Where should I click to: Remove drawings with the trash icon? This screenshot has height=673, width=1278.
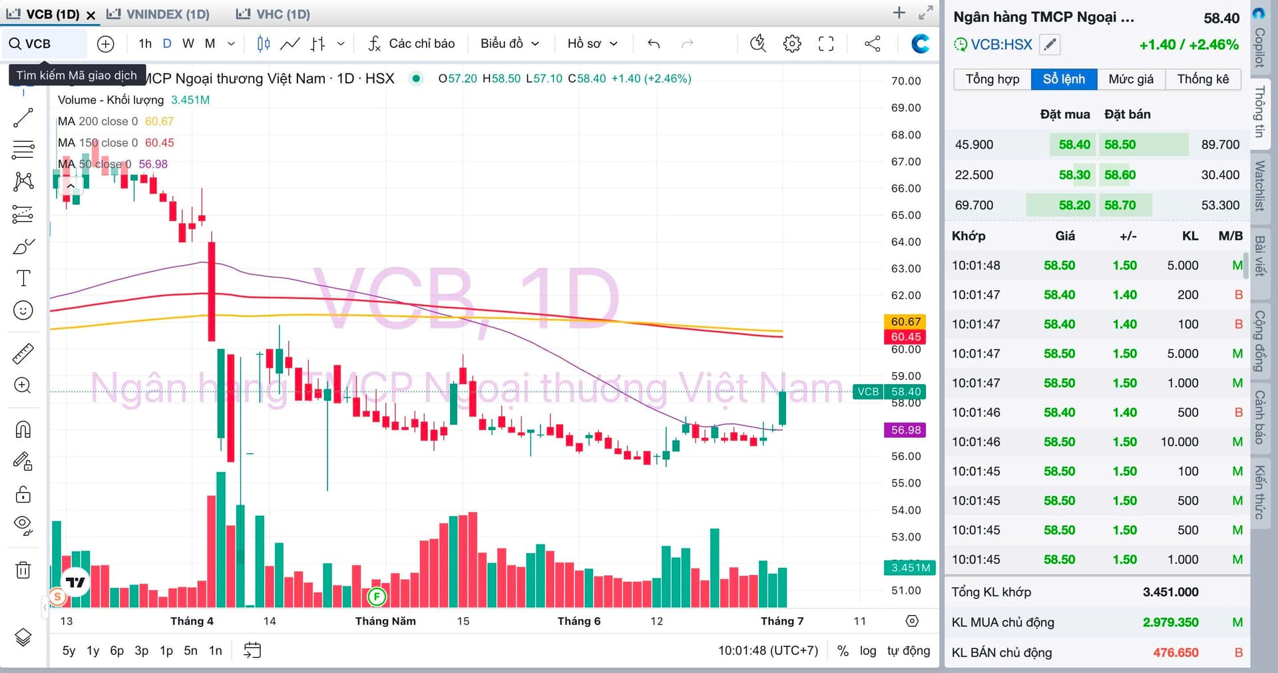tap(23, 570)
